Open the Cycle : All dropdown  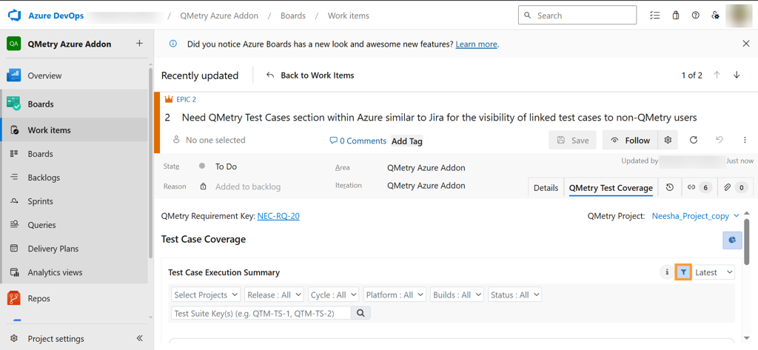334,295
